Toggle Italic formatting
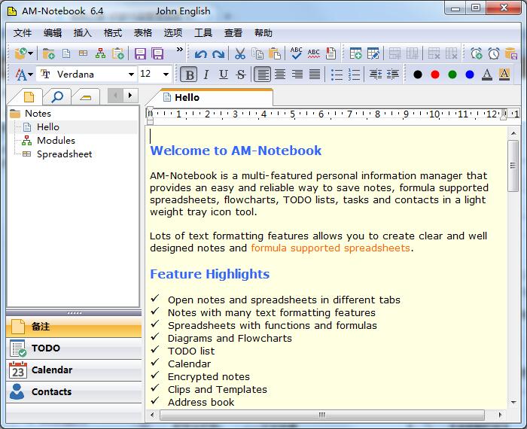This screenshot has height=429, width=527. 206,75
